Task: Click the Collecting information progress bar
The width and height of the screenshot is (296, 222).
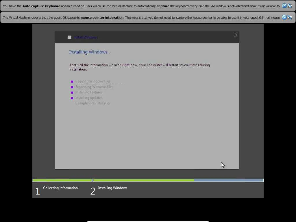Action: click(x=62, y=180)
